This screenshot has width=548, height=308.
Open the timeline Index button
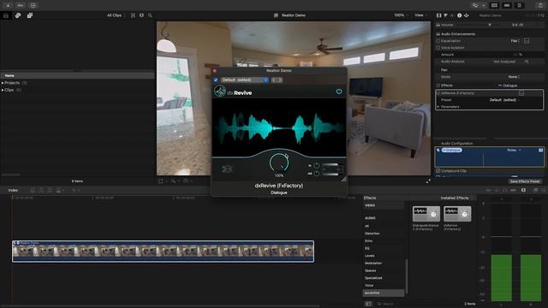coord(13,190)
